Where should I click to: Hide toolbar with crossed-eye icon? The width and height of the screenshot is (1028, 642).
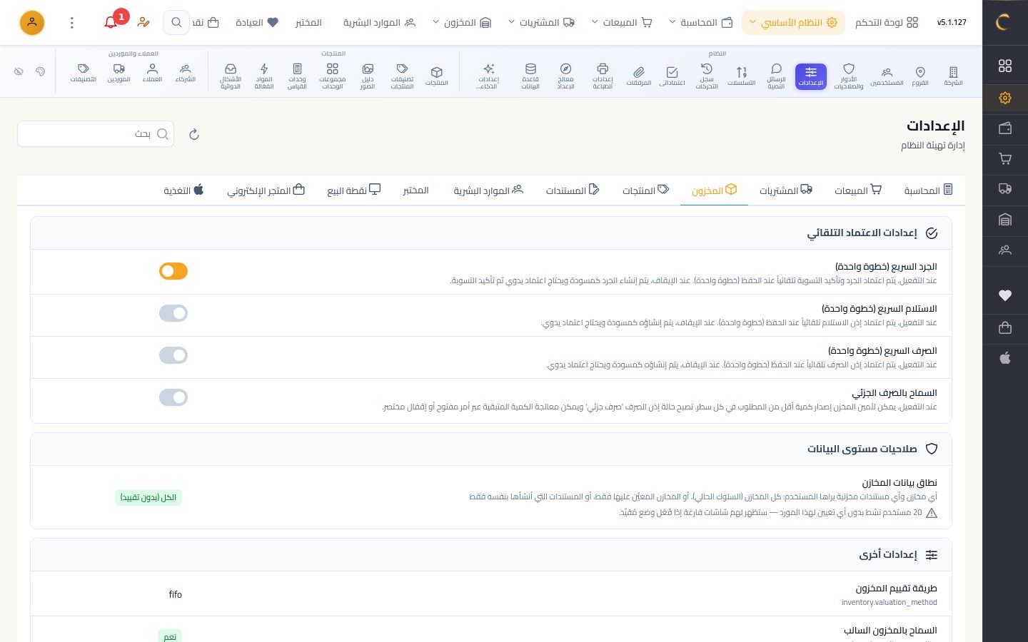click(x=19, y=71)
